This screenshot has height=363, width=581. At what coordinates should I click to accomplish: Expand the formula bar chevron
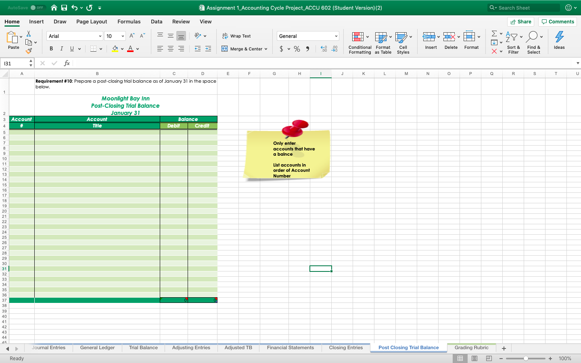click(x=578, y=63)
